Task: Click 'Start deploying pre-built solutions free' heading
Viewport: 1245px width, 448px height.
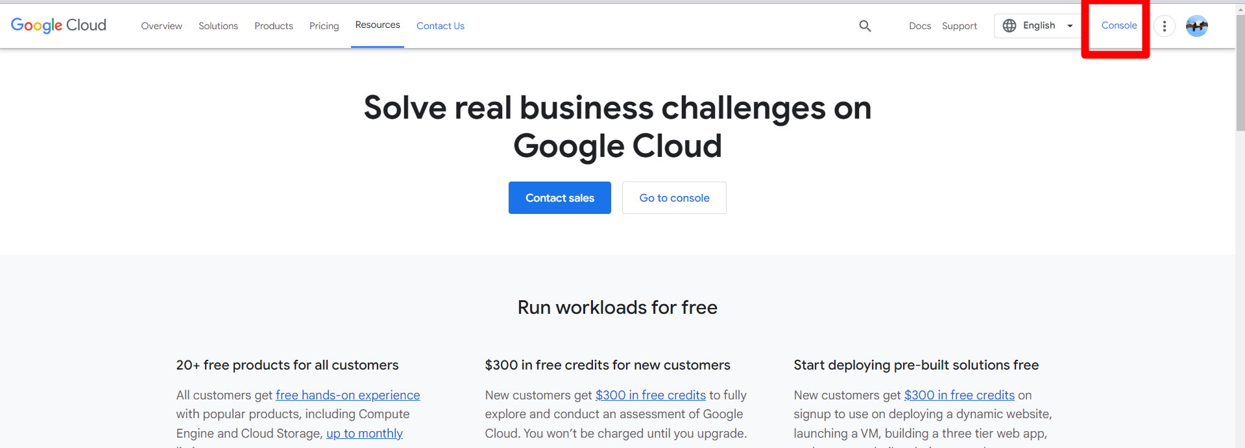Action: tap(916, 365)
